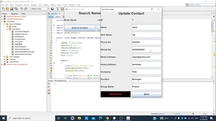This screenshot has width=216, height=121.
Task: Open the Refactor menu
Action: point(34,5)
